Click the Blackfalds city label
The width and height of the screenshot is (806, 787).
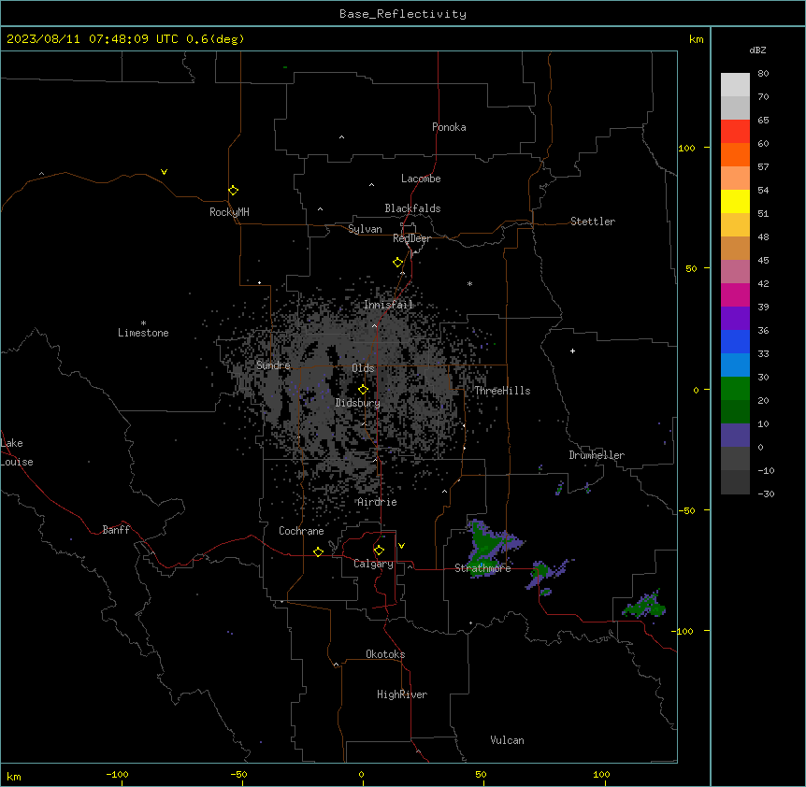tap(412, 208)
